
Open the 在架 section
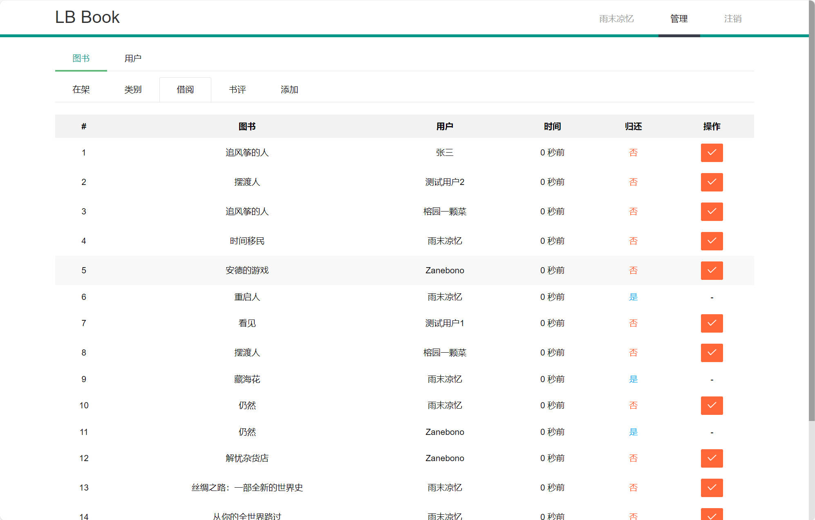(x=81, y=89)
